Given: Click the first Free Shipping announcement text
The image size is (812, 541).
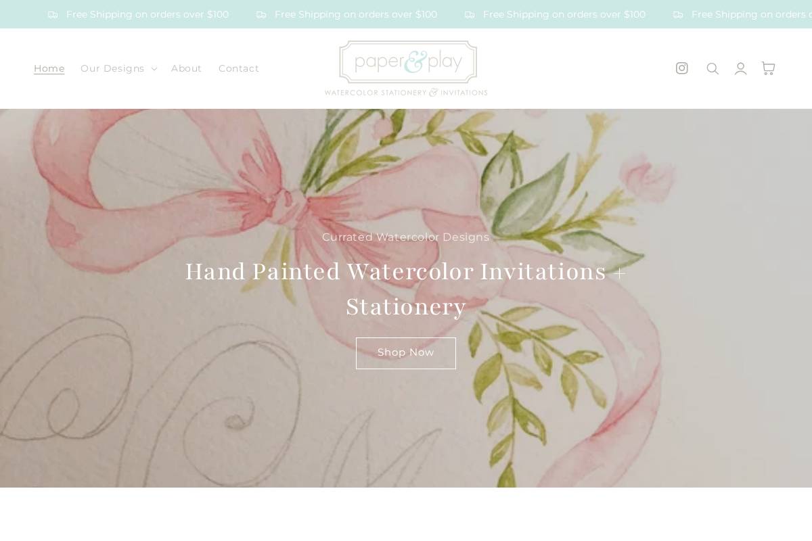Looking at the screenshot, I should [x=148, y=14].
